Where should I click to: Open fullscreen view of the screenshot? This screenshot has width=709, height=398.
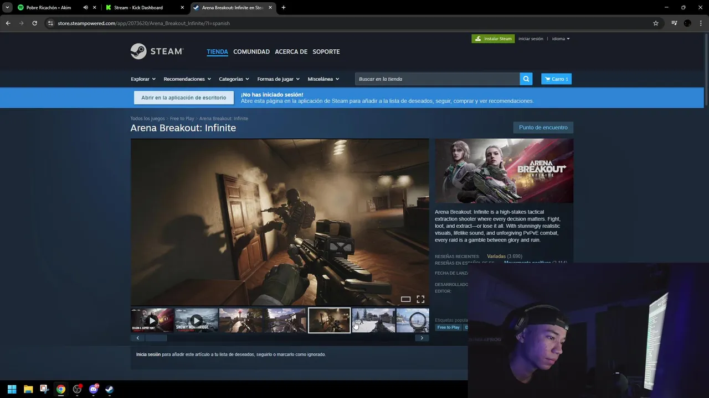click(420, 299)
